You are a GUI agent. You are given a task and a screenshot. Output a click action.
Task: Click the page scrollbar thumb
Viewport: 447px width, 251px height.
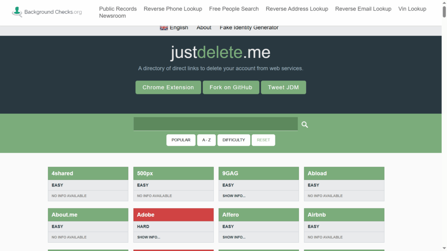[444, 11]
